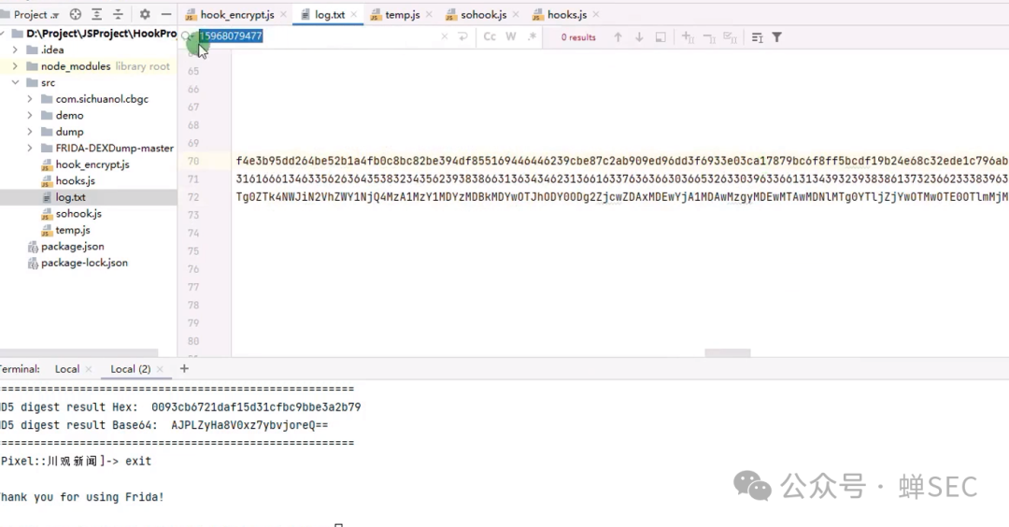Select log.txt in project tree
The image size is (1009, 527).
coord(70,197)
